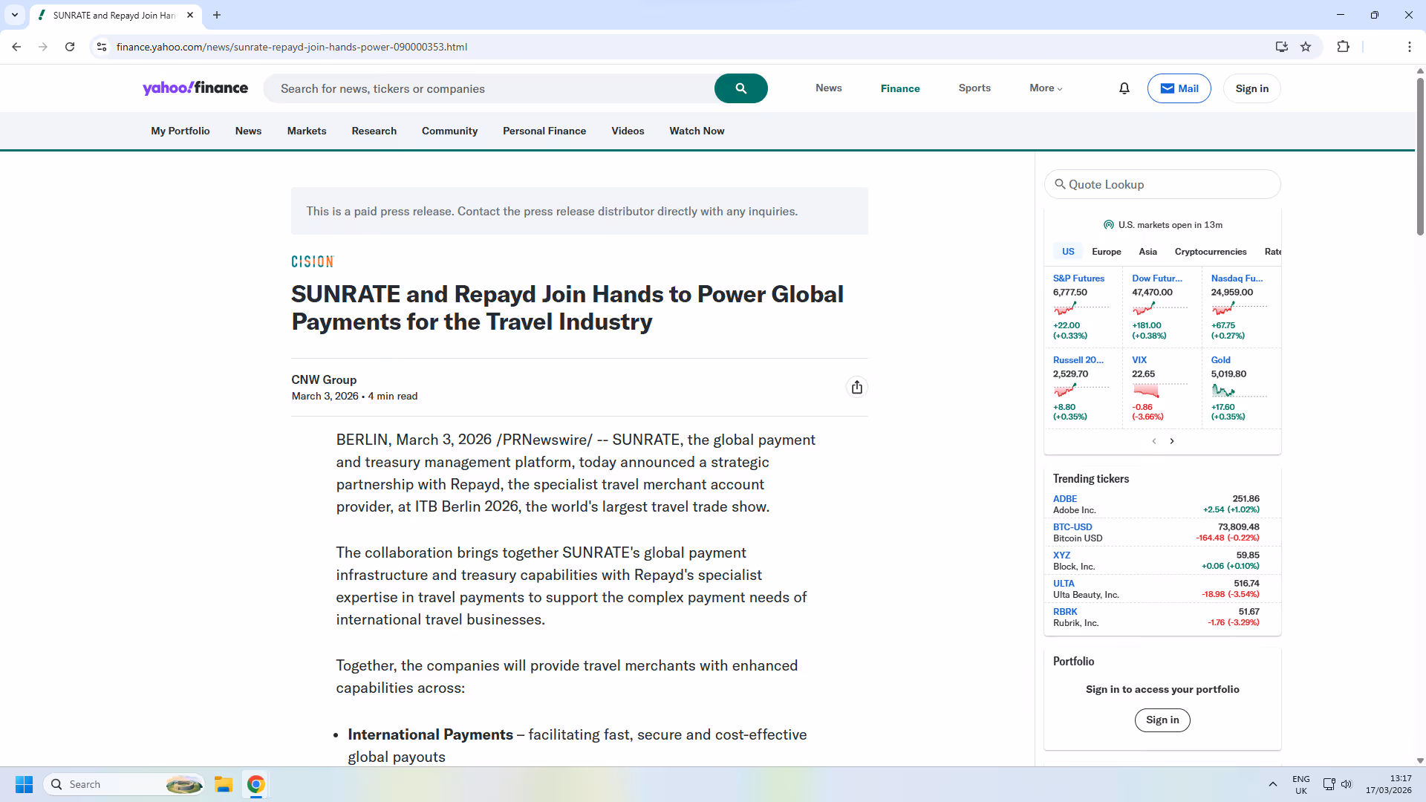Select the Europe markets tab
The width and height of the screenshot is (1426, 802).
1107,252
